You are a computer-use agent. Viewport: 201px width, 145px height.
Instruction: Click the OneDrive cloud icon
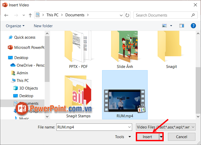tap(13, 65)
